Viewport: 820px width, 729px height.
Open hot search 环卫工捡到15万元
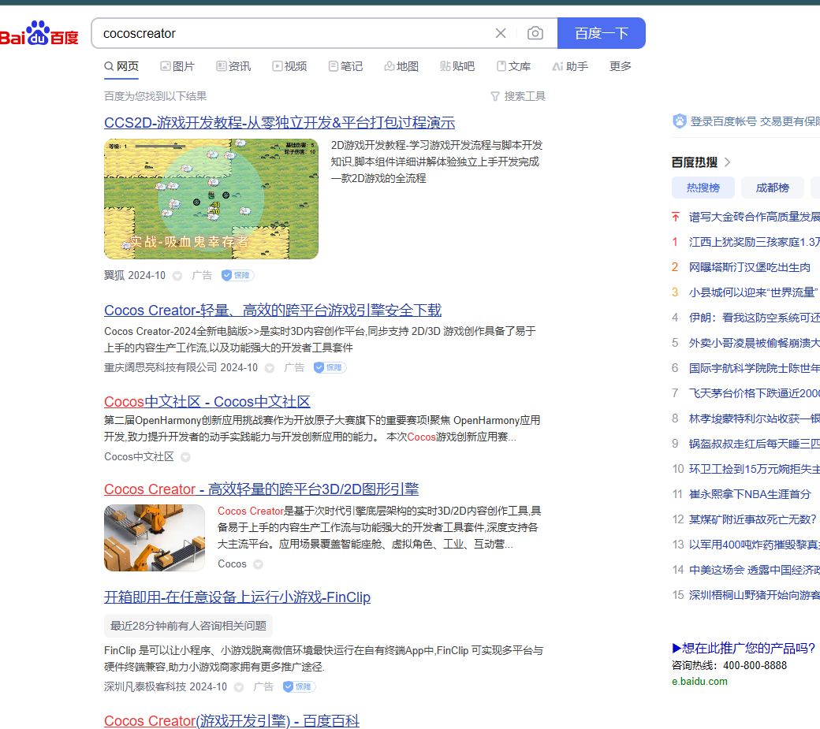coord(754,469)
